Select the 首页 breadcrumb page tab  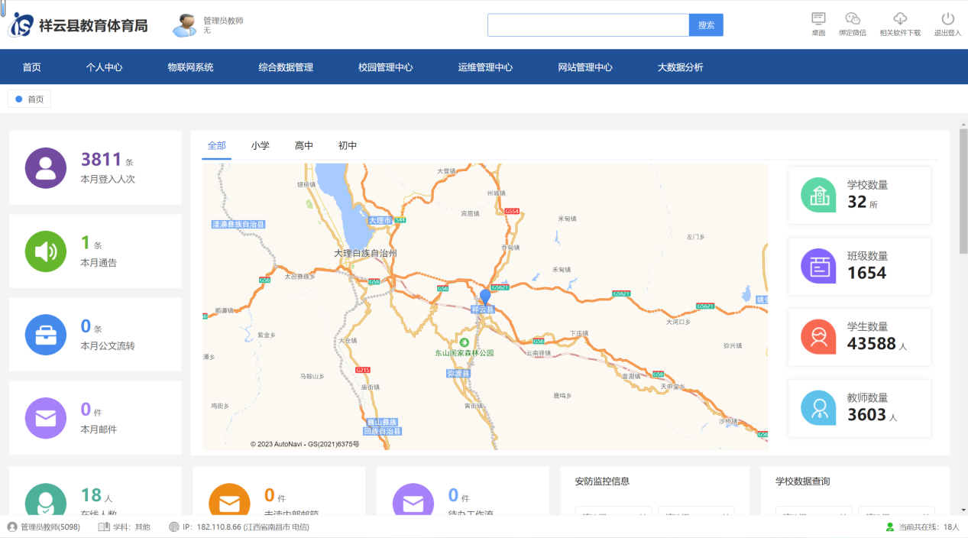(29, 99)
